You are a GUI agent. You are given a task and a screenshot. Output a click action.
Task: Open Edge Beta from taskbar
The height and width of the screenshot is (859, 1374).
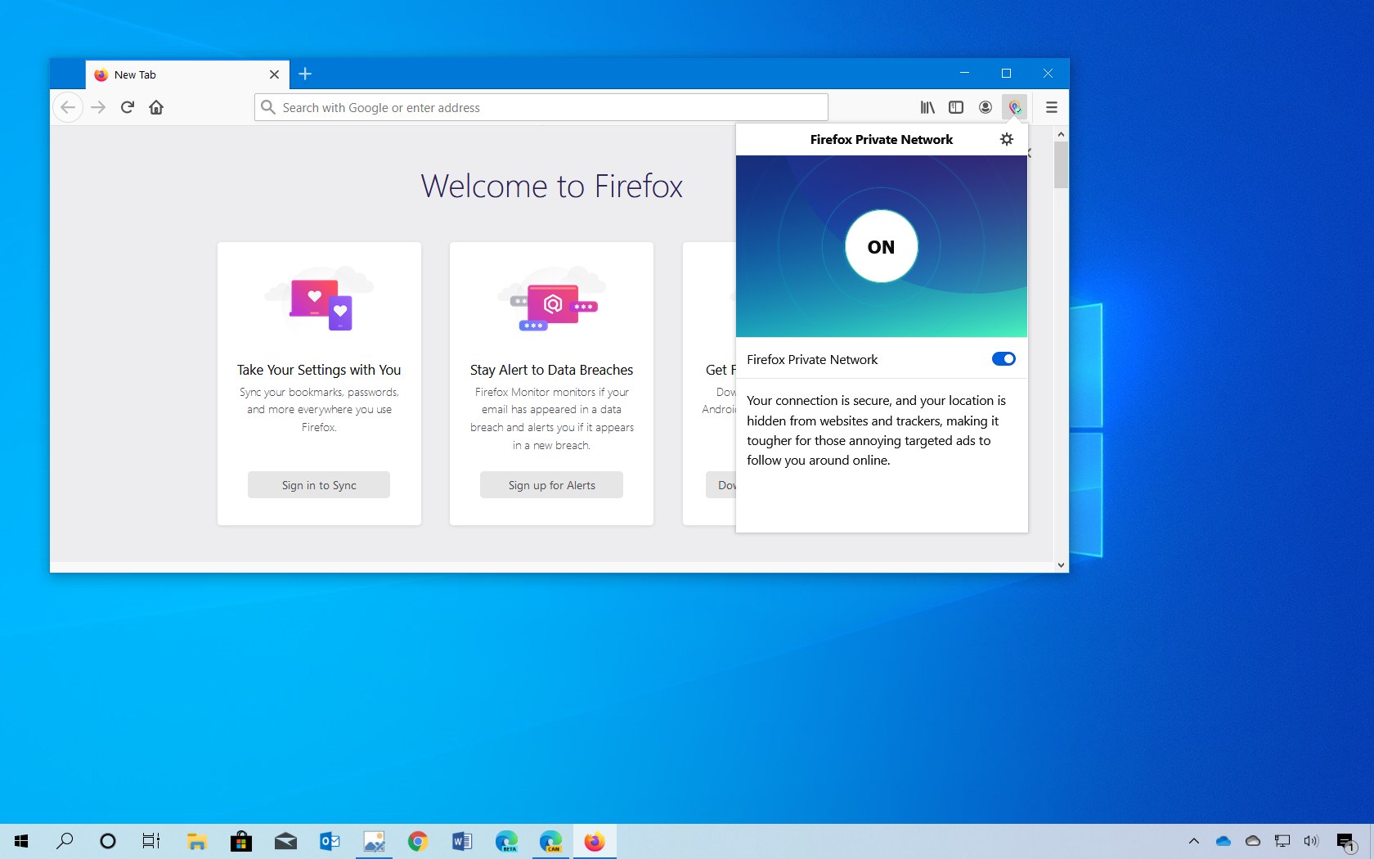click(506, 841)
